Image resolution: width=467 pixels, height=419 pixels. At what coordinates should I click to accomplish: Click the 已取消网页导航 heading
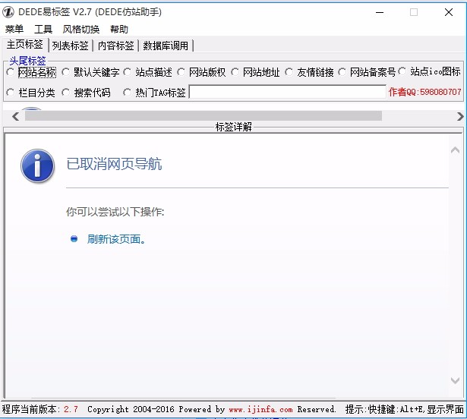(114, 164)
